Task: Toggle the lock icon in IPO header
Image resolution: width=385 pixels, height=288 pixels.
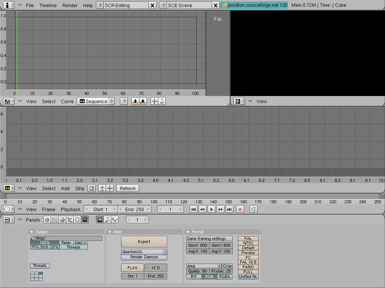Action: pos(162,101)
